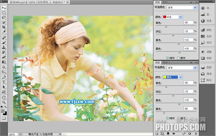Select the Crop tool

[4, 27]
